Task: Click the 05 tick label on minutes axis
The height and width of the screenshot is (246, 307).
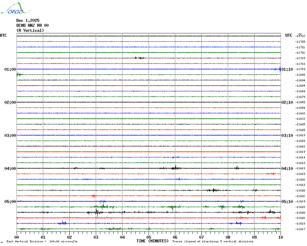Action: [x=149, y=237]
